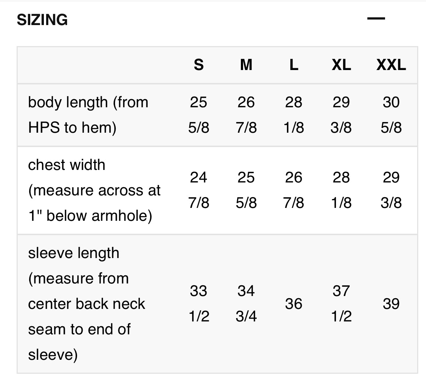Click the sleeve length row label

[87, 304]
